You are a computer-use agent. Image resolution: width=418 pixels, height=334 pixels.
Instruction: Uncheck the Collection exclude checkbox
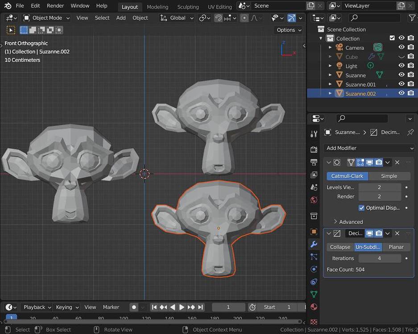[392, 38]
